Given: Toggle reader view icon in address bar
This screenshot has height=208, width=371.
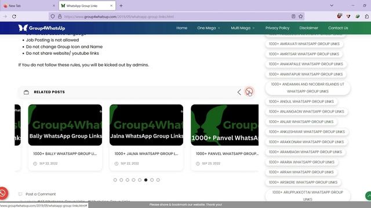Looking at the screenshot, I should click(293, 17).
